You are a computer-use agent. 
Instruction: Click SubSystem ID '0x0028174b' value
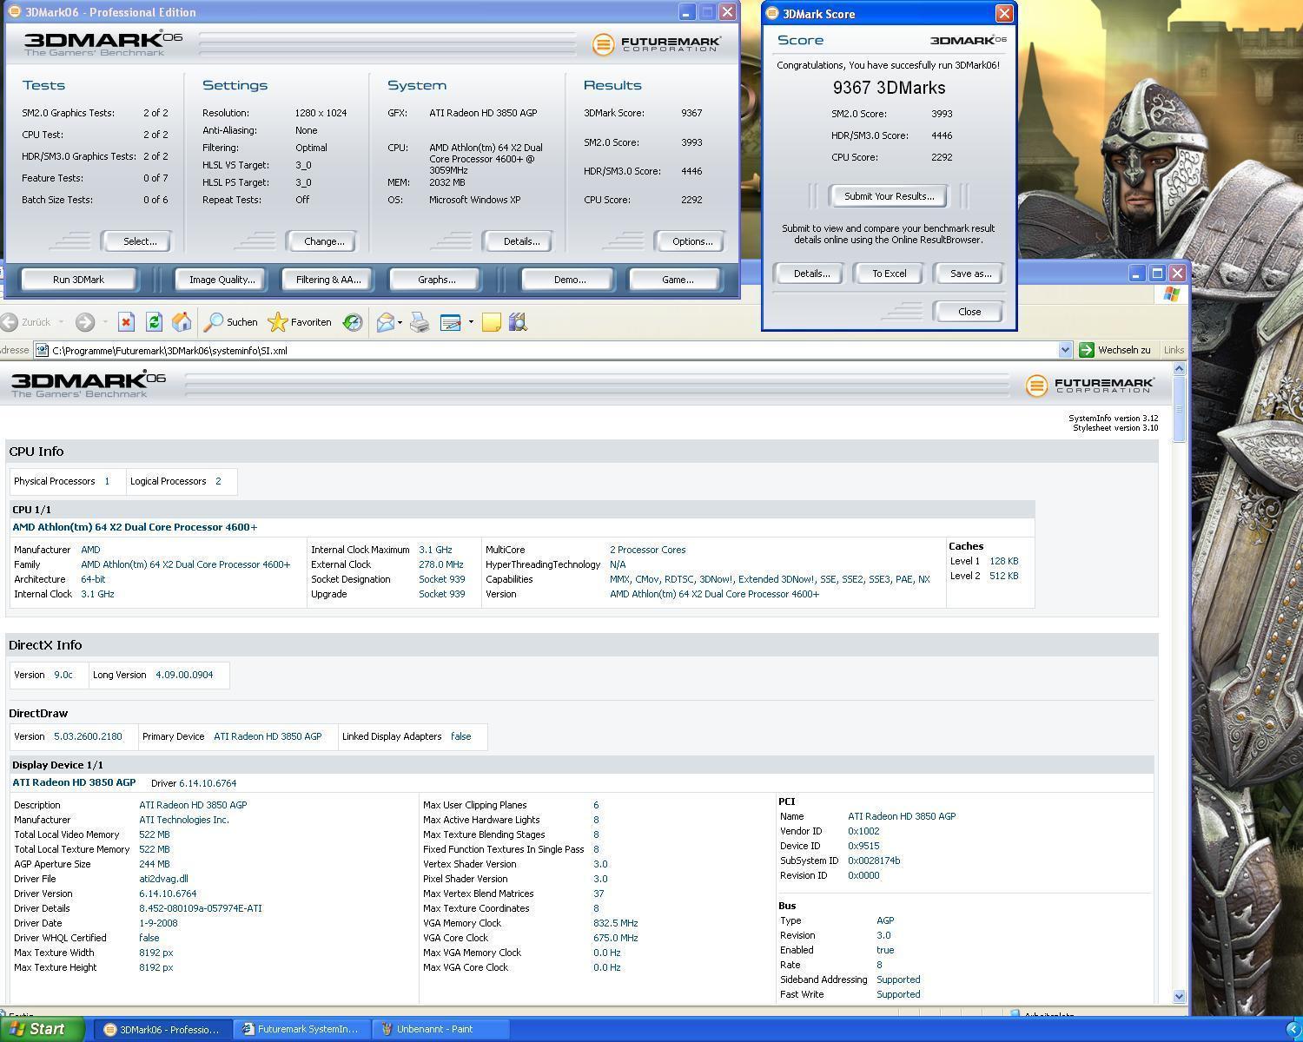(x=874, y=861)
